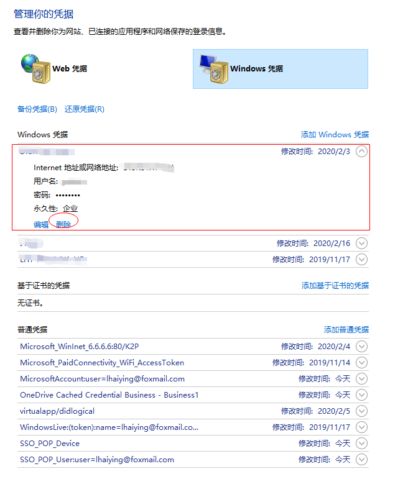Expand Microsoft_PaidConnectivity_WiFi_AccessToken chevron
408x479 pixels.
[x=361, y=363]
